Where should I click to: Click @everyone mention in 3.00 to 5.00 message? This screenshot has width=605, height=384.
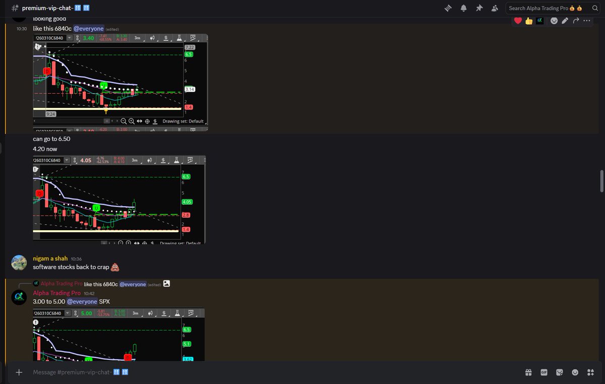pyautogui.click(x=82, y=301)
